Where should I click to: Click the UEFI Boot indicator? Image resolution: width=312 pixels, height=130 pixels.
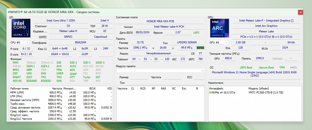point(246,67)
